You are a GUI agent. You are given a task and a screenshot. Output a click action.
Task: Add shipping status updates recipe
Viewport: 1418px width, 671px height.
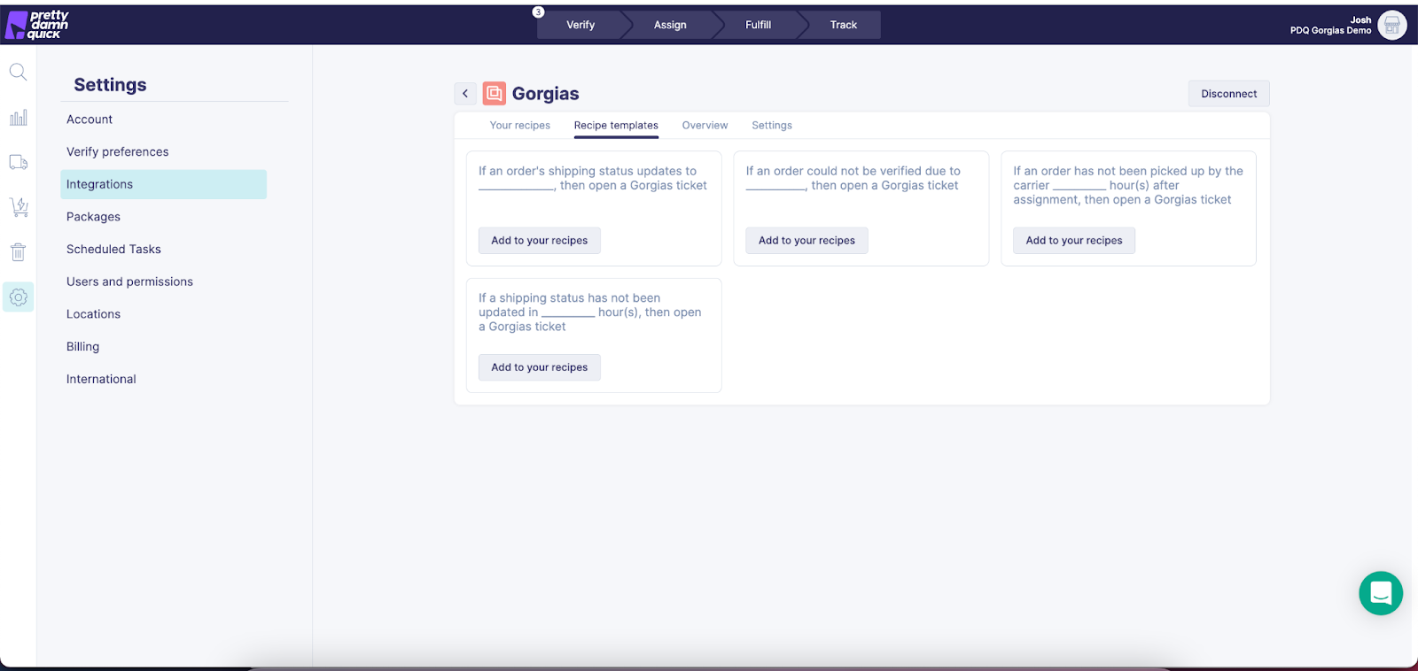(x=540, y=241)
